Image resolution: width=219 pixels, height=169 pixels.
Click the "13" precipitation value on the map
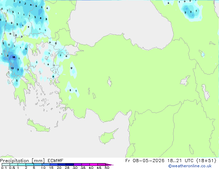[x=12, y=68]
